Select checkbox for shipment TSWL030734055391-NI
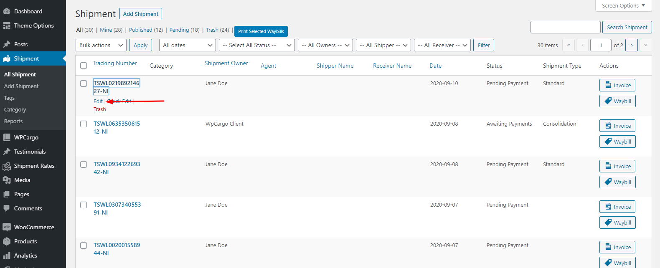The height and width of the screenshot is (268, 660). coord(84,205)
